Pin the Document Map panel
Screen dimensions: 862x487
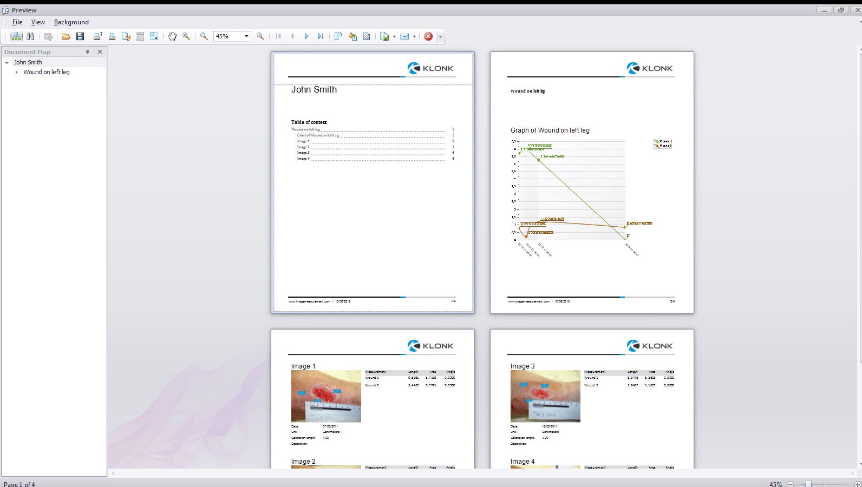click(x=88, y=52)
